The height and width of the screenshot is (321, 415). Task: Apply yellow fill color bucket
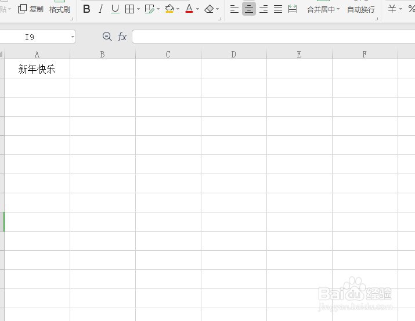coord(169,9)
